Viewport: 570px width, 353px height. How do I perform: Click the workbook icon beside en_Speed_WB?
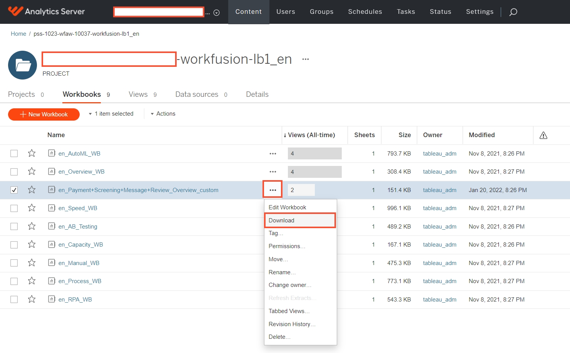(x=52, y=207)
